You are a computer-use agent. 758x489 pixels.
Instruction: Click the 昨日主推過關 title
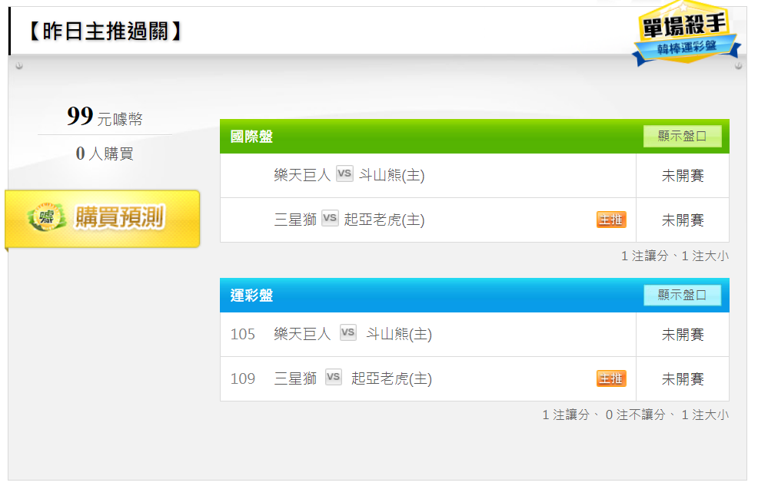[105, 31]
